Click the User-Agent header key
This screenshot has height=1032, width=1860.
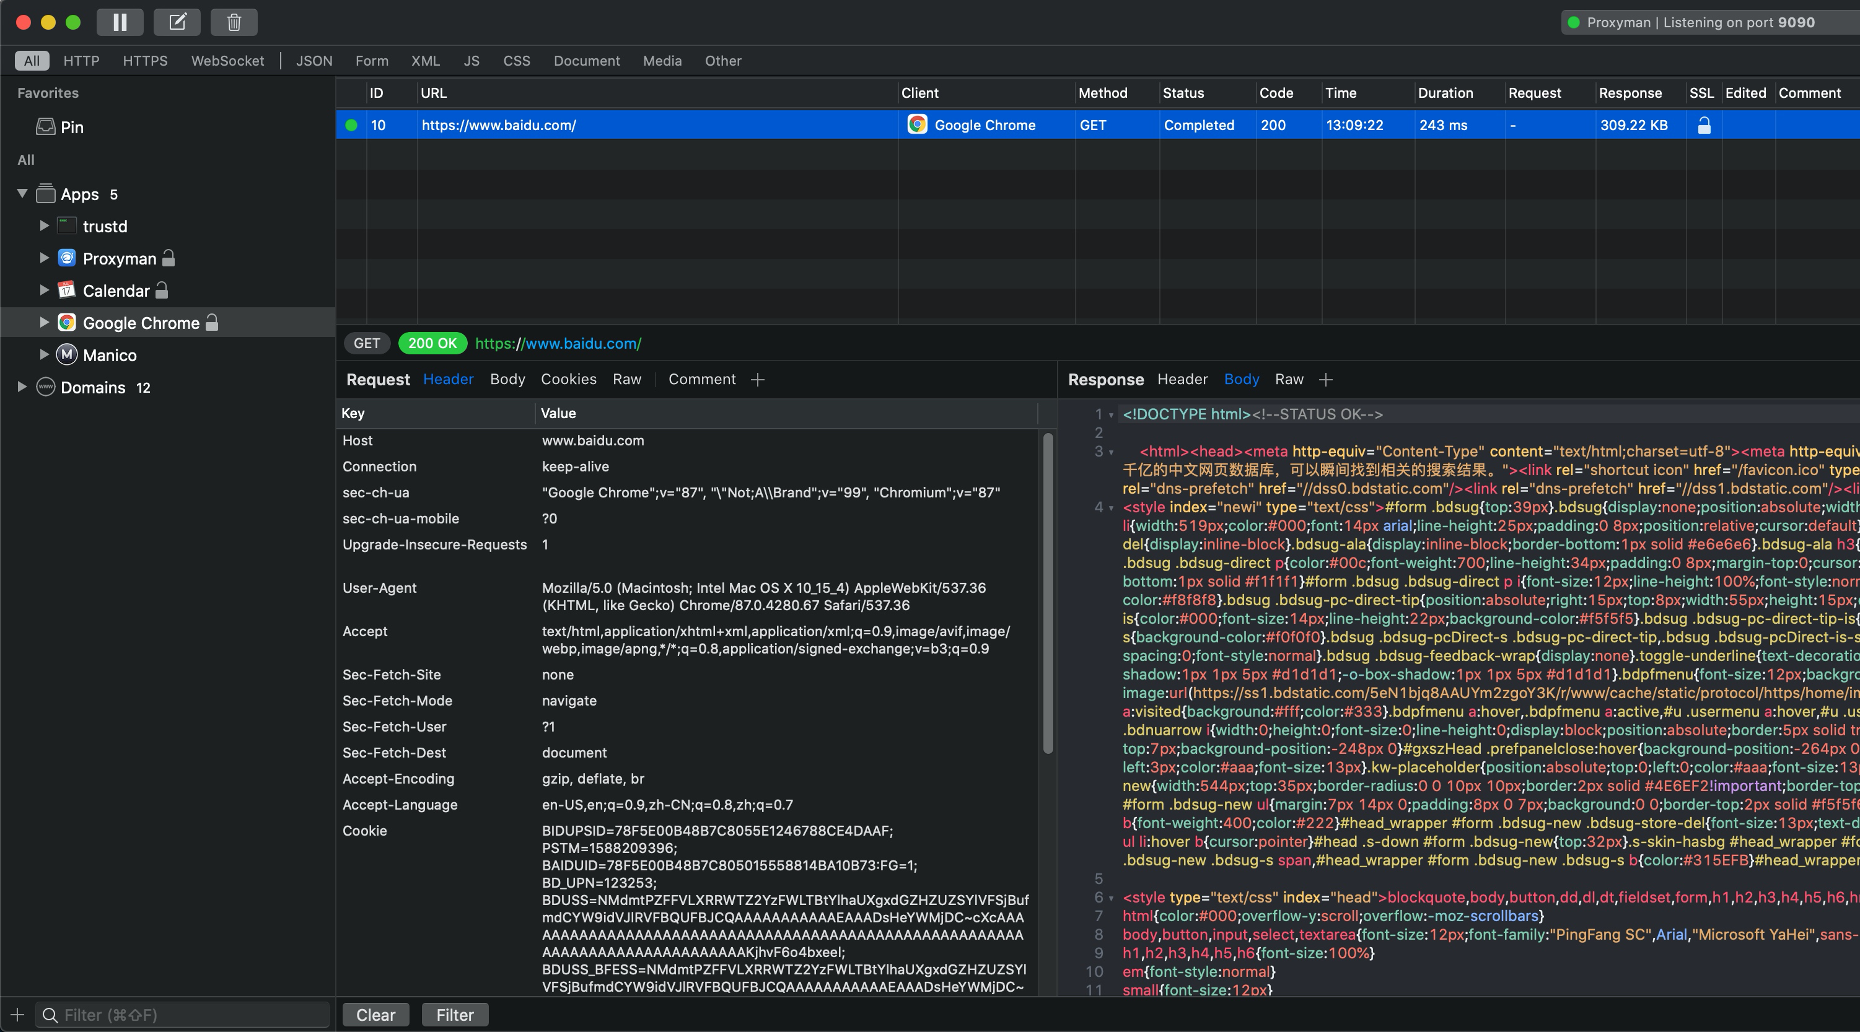coord(379,587)
